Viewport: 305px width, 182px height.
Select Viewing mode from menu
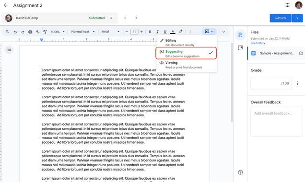pyautogui.click(x=186, y=65)
